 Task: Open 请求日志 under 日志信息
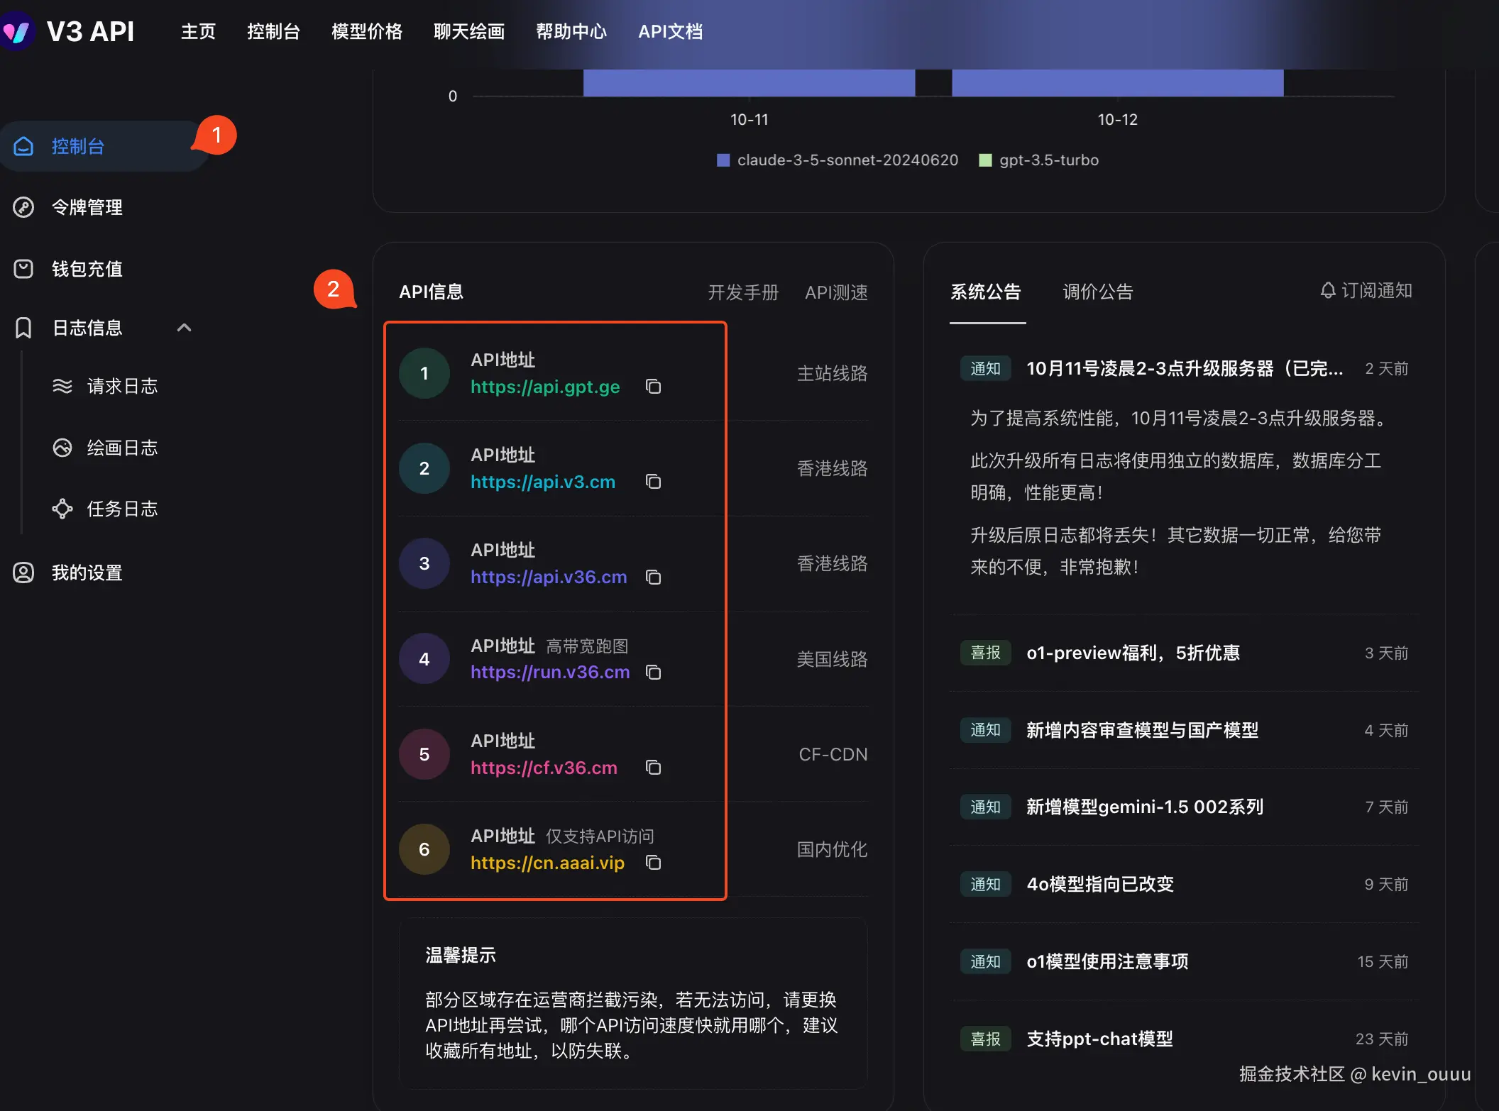[122, 385]
